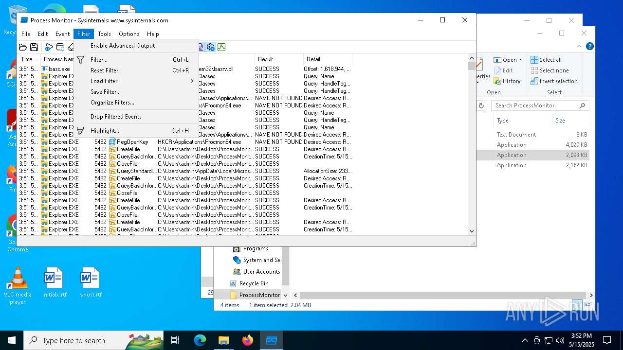Click the Save floppy-disk toolbar icon

[34, 47]
